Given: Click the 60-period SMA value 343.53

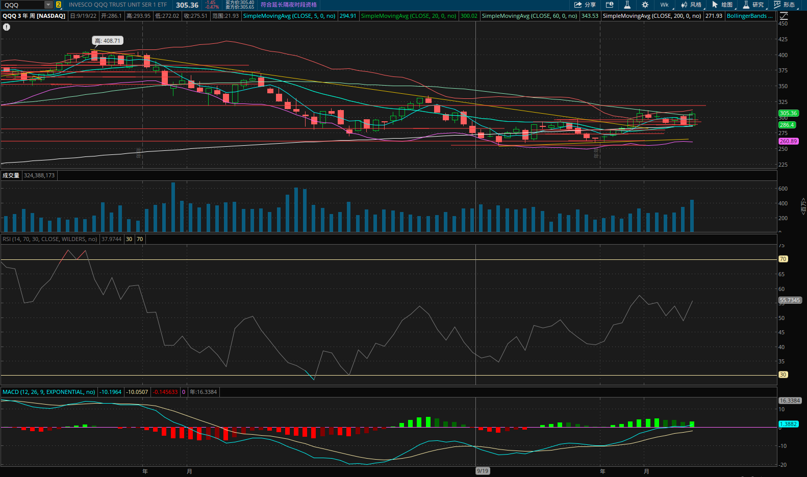Looking at the screenshot, I should [590, 16].
